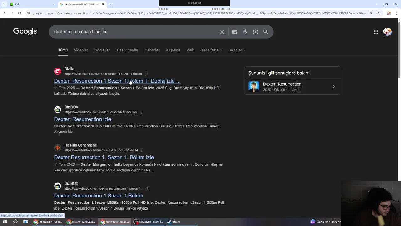Click the Dexter: Resurrection poster thumbnail
The image size is (401, 226).
pos(254,87)
